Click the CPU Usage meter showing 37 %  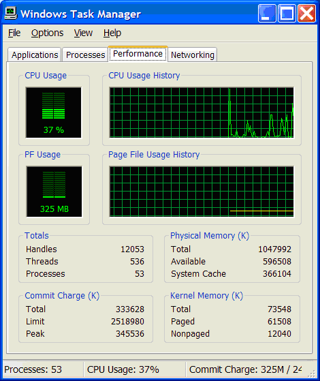(x=54, y=112)
